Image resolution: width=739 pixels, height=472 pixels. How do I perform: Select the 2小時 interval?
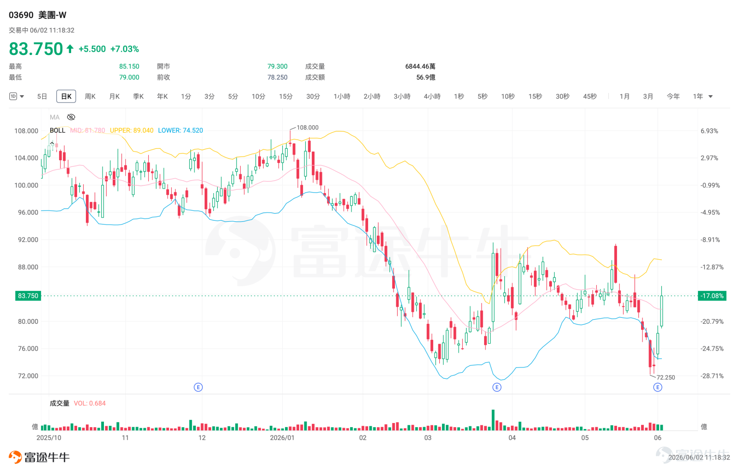coord(372,97)
